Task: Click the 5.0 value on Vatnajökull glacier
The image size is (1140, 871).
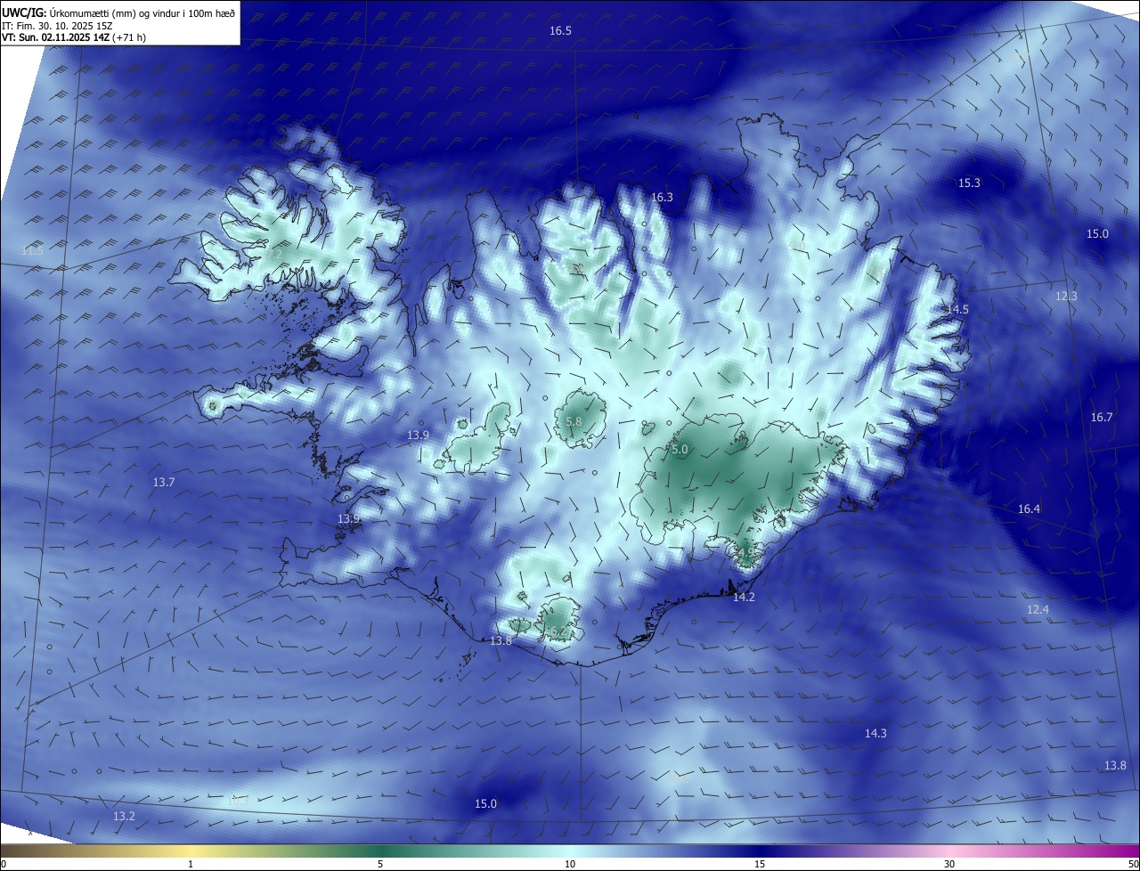Action: (x=680, y=450)
